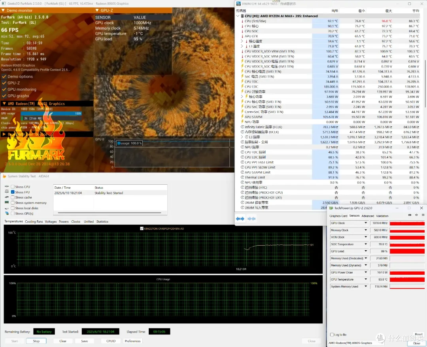Screen dimensions: 427x347
Task: Enable the Stress cache checkbox
Action: pyautogui.click(x=13, y=197)
